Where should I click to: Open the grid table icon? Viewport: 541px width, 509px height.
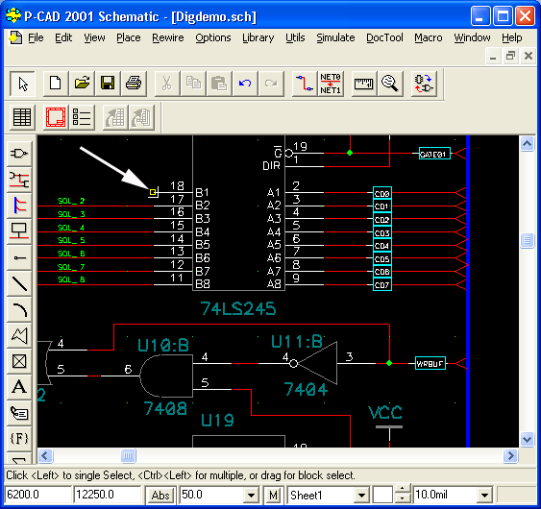22,117
